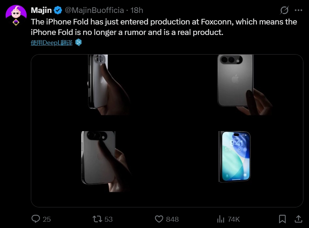This screenshot has width=309, height=228.
Task: Click the Majin display name
Action: pos(41,10)
